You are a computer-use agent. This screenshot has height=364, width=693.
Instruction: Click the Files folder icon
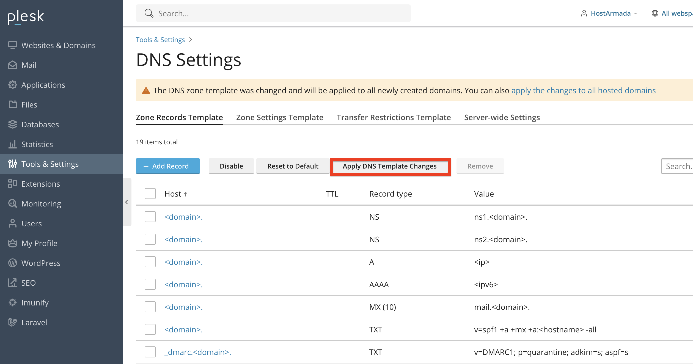coord(13,105)
